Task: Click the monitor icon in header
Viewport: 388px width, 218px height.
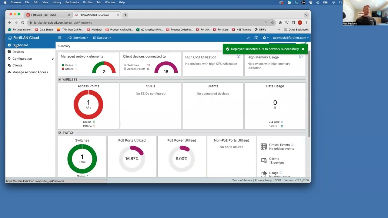Action: 256,38
